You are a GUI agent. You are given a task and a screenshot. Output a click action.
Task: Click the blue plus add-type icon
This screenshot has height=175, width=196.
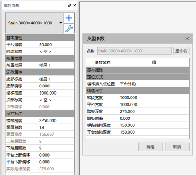click(x=69, y=18)
